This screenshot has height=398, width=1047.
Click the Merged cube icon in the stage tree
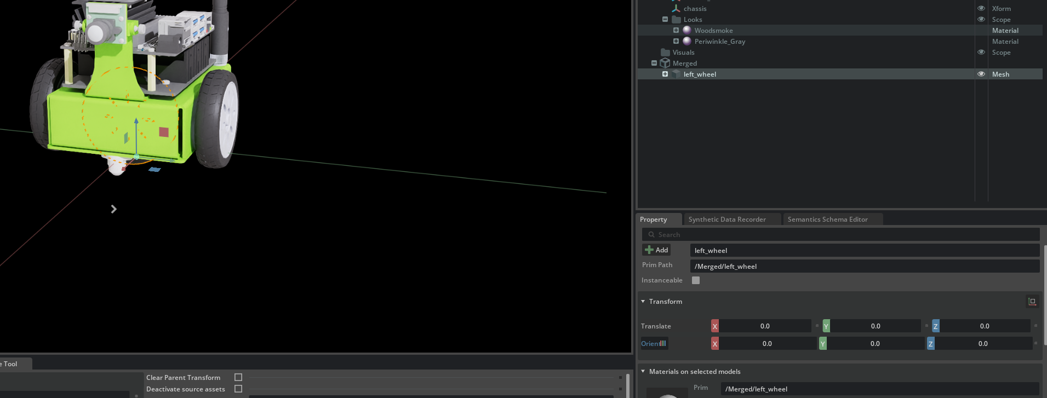click(665, 63)
